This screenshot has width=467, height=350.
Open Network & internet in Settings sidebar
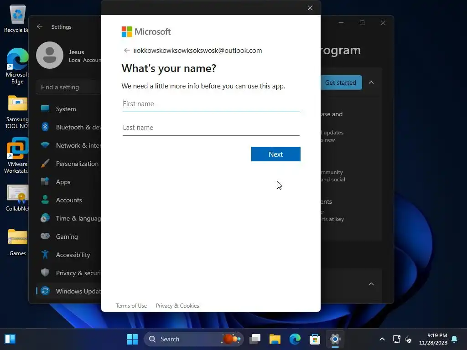(x=69, y=145)
